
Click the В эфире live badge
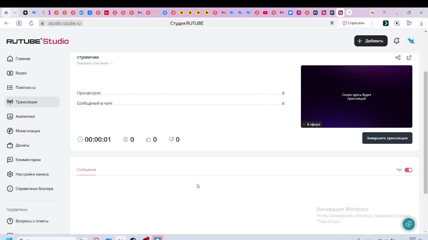point(312,124)
